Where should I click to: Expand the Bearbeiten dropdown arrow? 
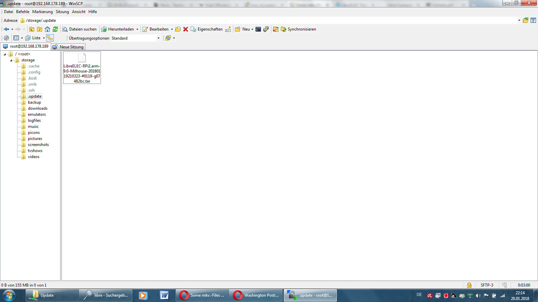click(172, 29)
